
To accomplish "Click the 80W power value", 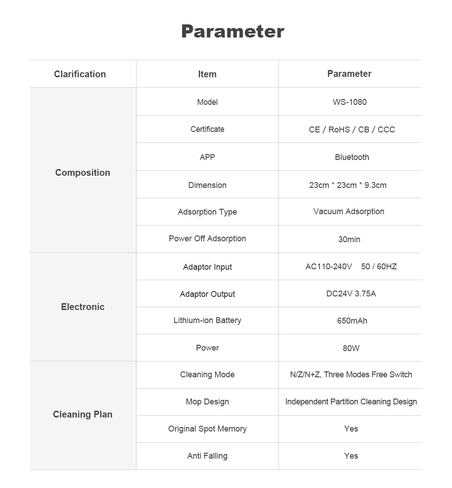I will (x=351, y=348).
